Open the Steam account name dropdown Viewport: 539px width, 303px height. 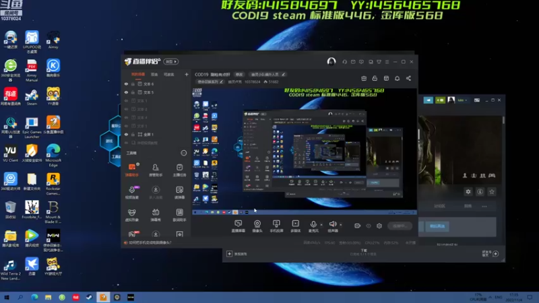coord(462,100)
